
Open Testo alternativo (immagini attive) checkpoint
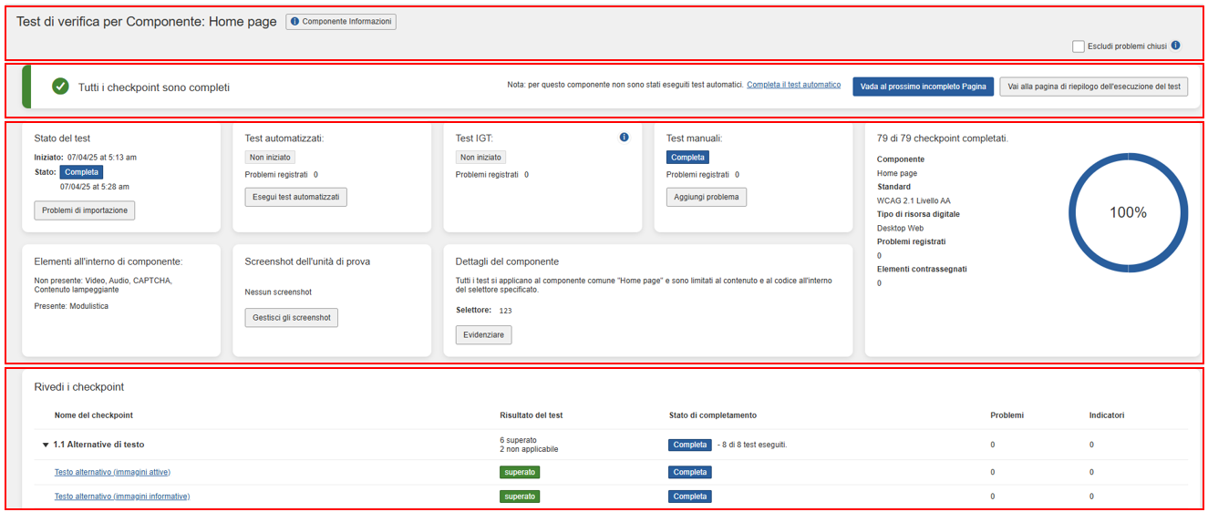click(112, 472)
